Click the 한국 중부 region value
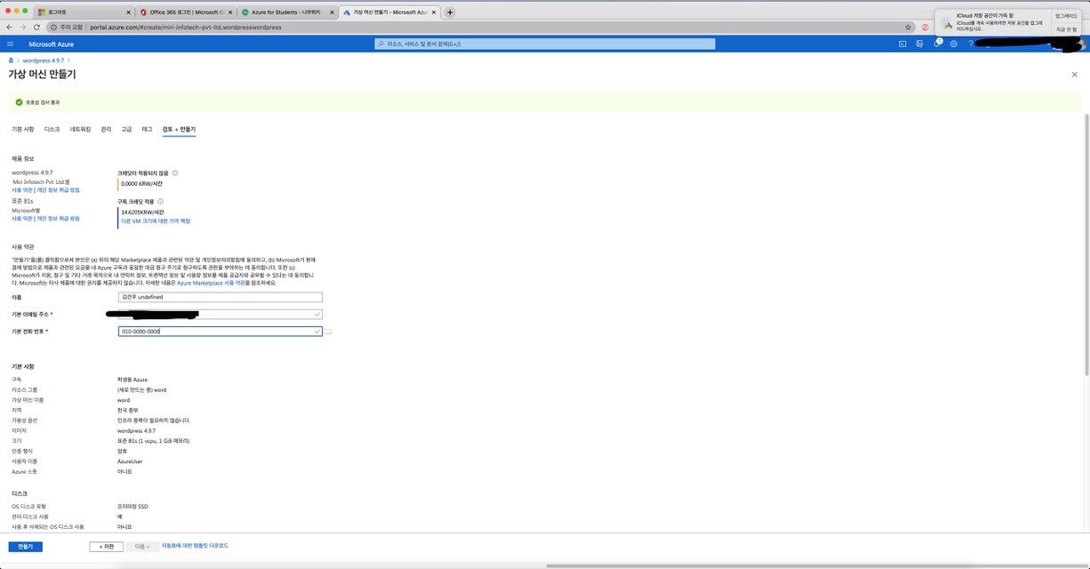Screen dimensions: 1090x569 pos(127,410)
